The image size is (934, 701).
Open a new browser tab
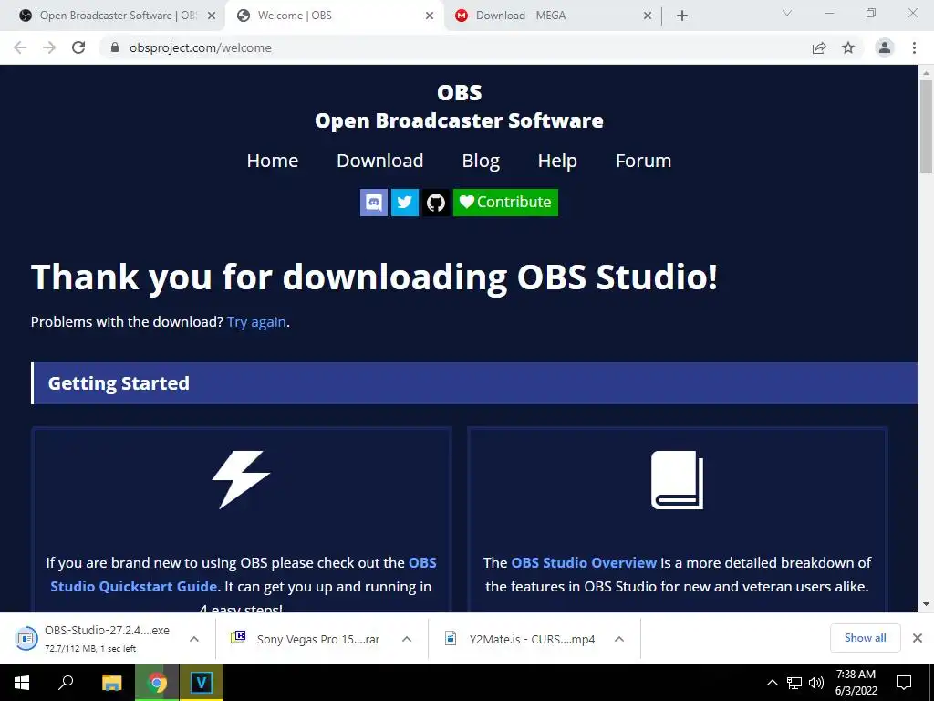[682, 16]
